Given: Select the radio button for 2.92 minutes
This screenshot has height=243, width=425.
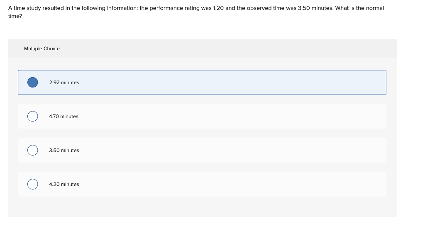Looking at the screenshot, I should [x=32, y=82].
